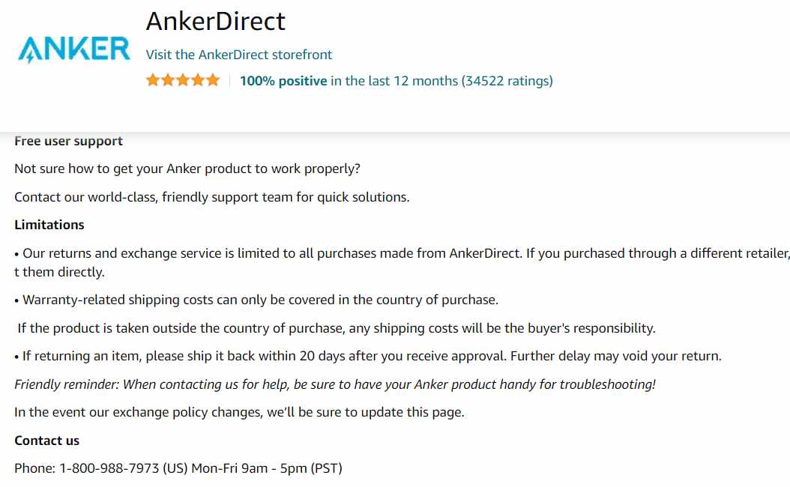The height and width of the screenshot is (487, 790).
Task: Click the first orange rating star
Action: (x=153, y=80)
